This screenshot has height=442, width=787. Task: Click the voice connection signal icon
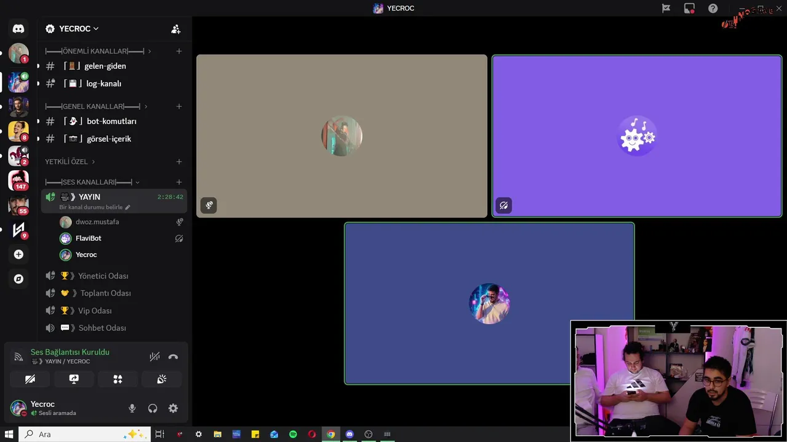click(18, 357)
